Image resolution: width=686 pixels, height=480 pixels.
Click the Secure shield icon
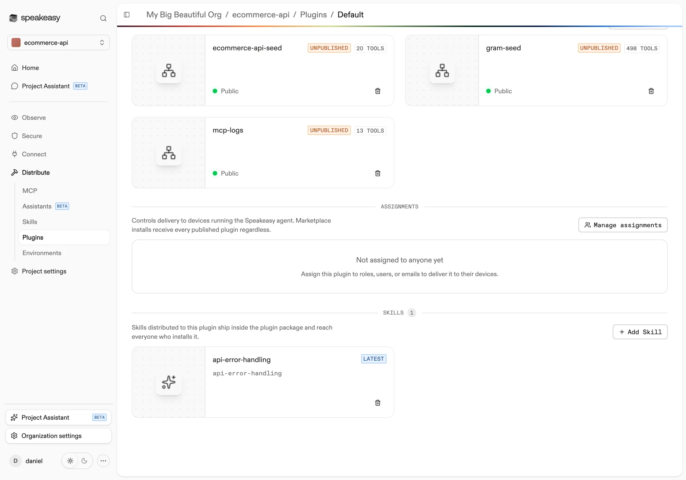coord(14,136)
